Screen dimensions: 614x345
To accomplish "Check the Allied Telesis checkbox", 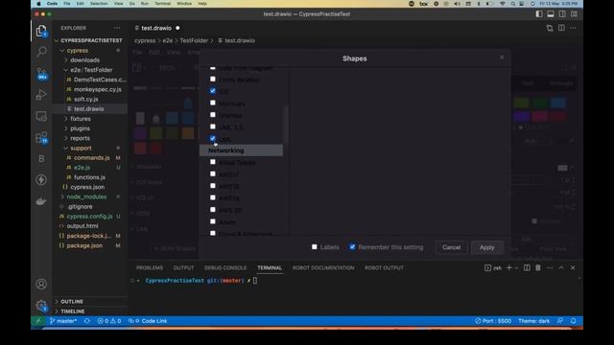I will (213, 162).
